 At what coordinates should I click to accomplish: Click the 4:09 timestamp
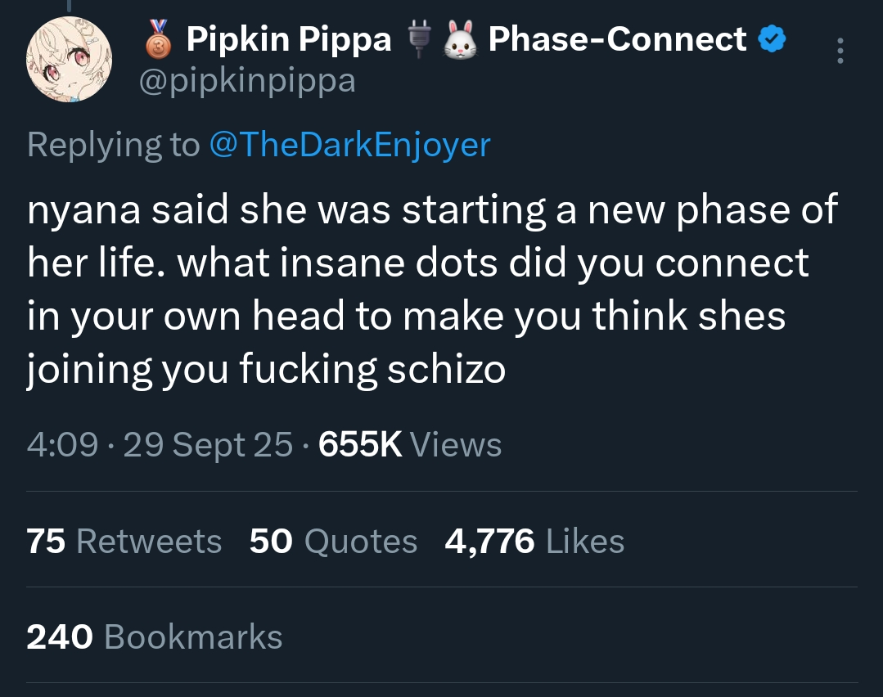click(62, 444)
